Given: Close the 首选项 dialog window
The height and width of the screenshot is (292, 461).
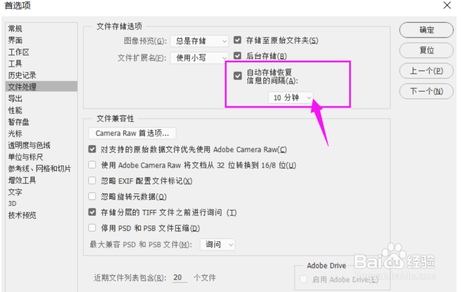Looking at the screenshot, I should pos(447,5).
